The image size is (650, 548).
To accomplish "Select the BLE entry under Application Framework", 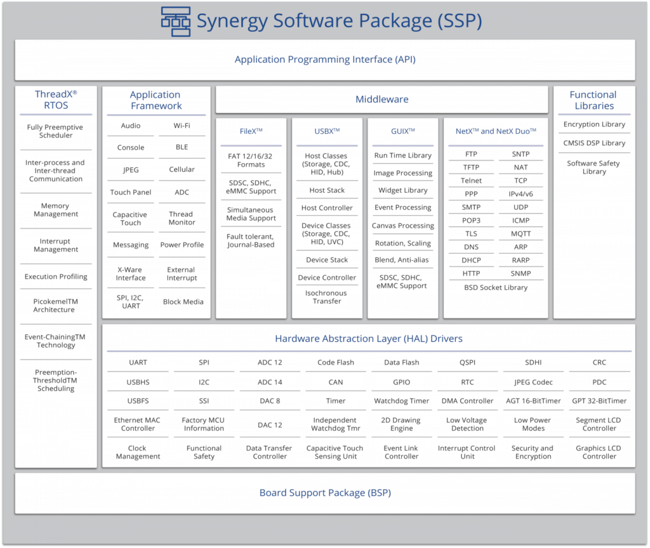I will (182, 147).
